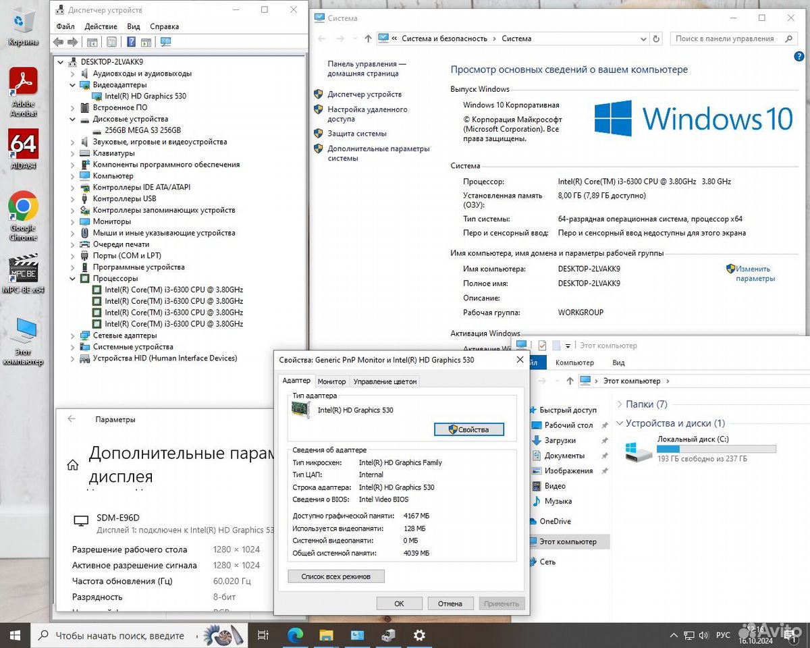810x648 pixels.
Task: Open the MPC-BE x64 desktop icon
Action: click(x=23, y=273)
